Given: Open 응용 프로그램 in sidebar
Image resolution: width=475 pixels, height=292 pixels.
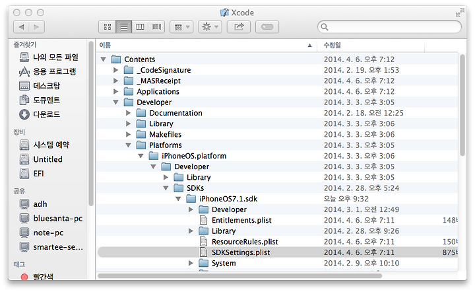Looking at the screenshot, I should (47, 71).
